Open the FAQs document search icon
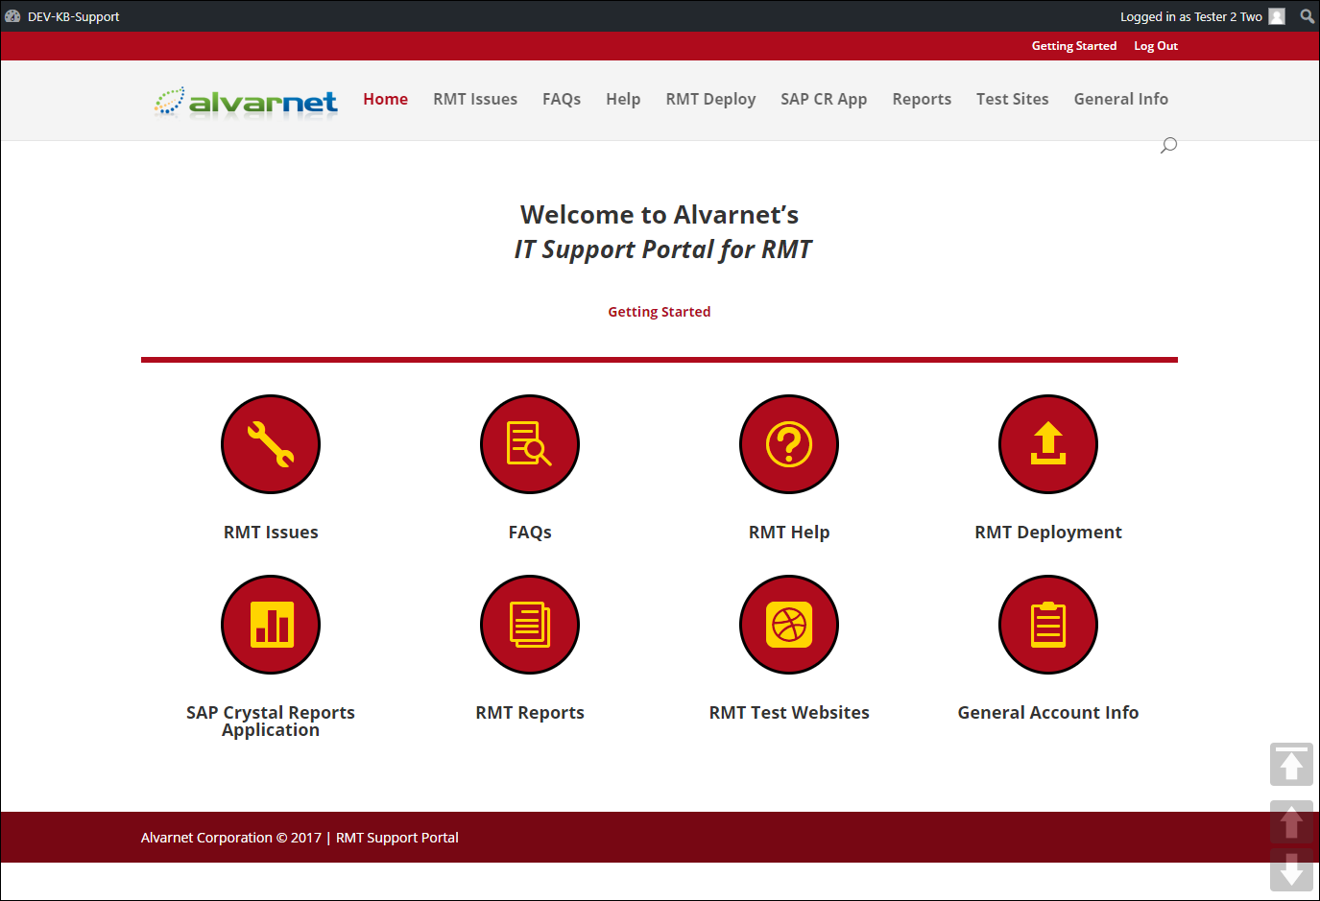 pos(530,444)
